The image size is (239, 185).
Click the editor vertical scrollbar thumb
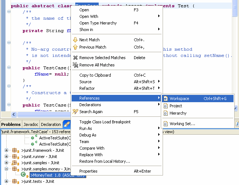pyautogui.click(x=235, y=9)
